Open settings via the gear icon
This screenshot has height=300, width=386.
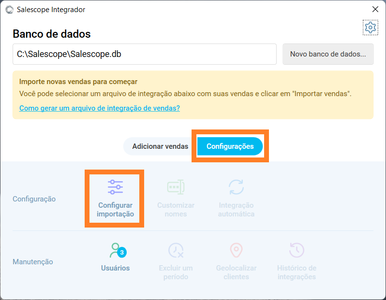coord(370,28)
